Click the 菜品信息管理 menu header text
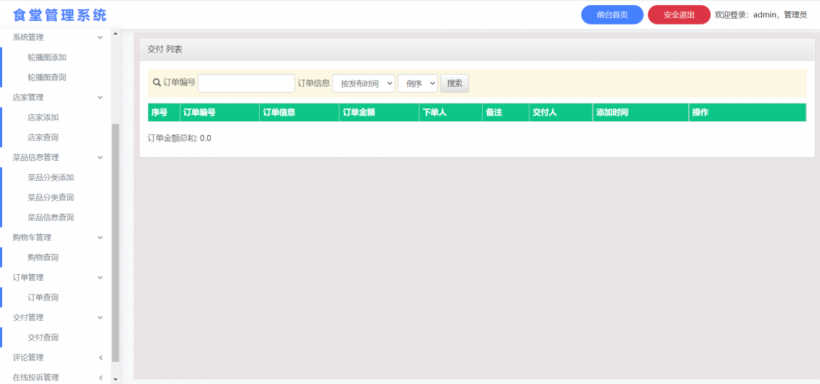820x384 pixels. tap(35, 158)
